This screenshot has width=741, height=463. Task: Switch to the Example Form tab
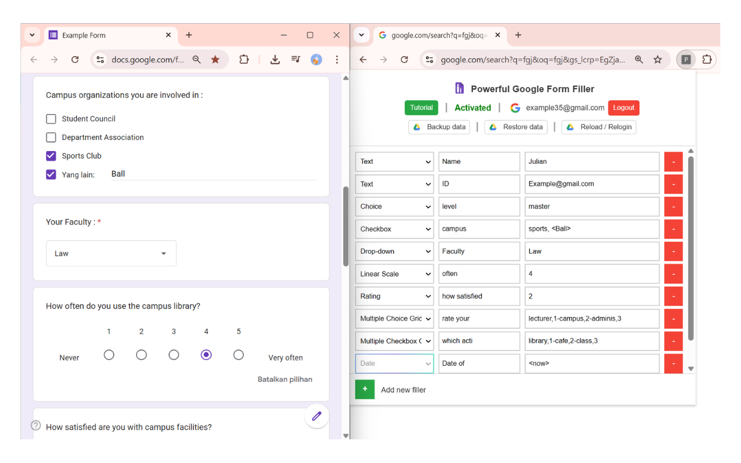pos(110,35)
